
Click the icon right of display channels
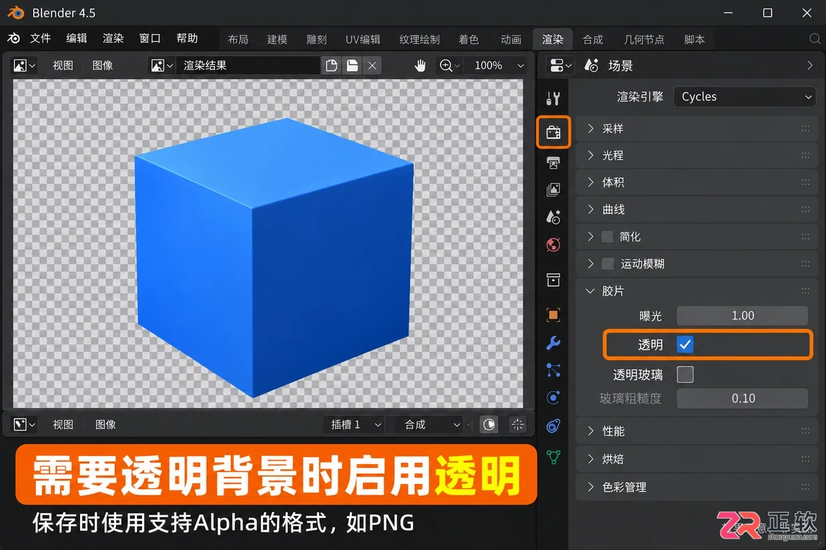[517, 424]
